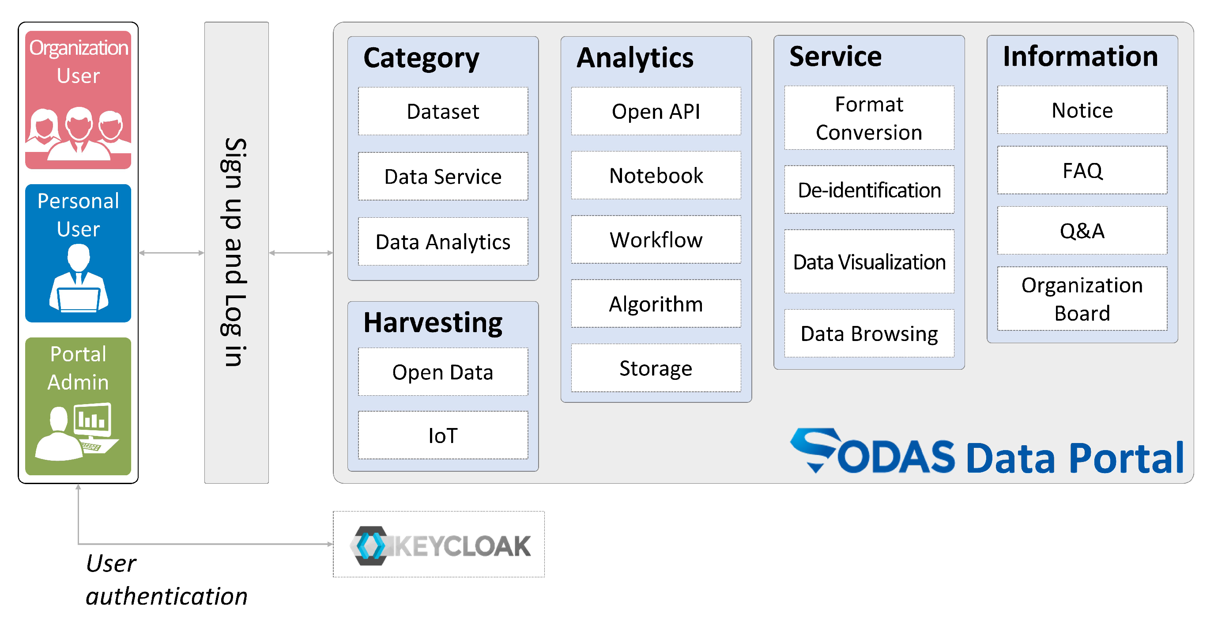Image resolution: width=1214 pixels, height=625 pixels.
Task: Select the FAQ information item
Action: (x=1082, y=170)
